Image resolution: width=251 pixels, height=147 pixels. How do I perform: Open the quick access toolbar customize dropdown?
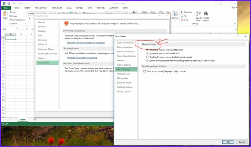(25, 3)
